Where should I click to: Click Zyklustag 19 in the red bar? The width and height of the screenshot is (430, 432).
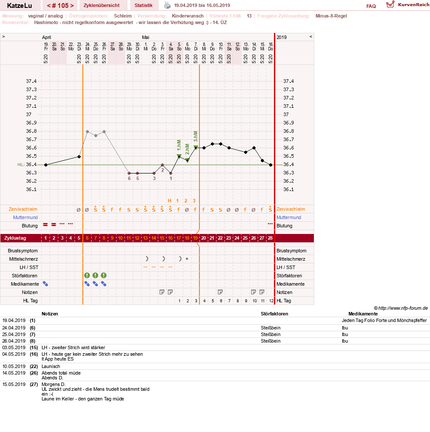tap(195, 238)
